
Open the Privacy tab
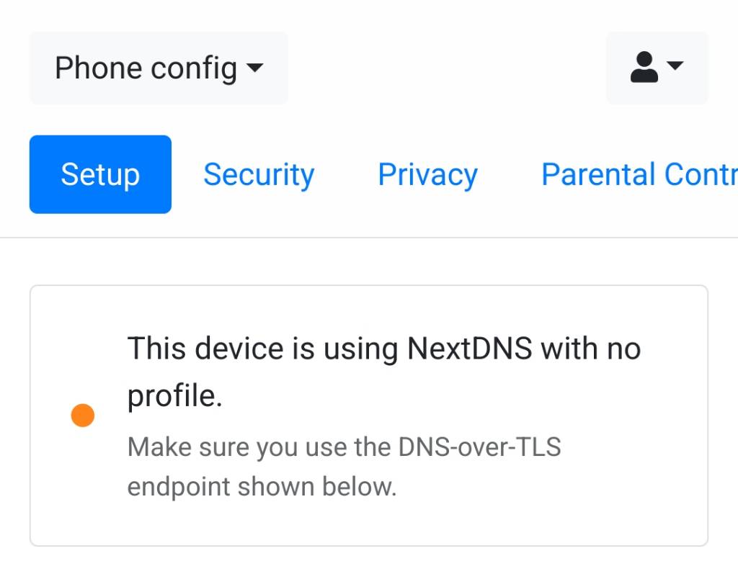coord(427,174)
